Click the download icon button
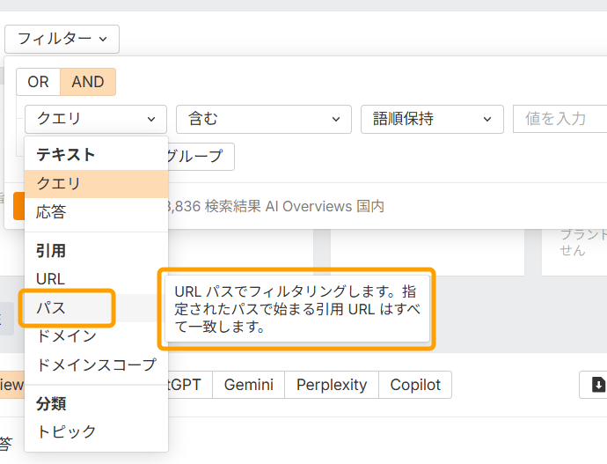607x464 pixels. point(596,385)
